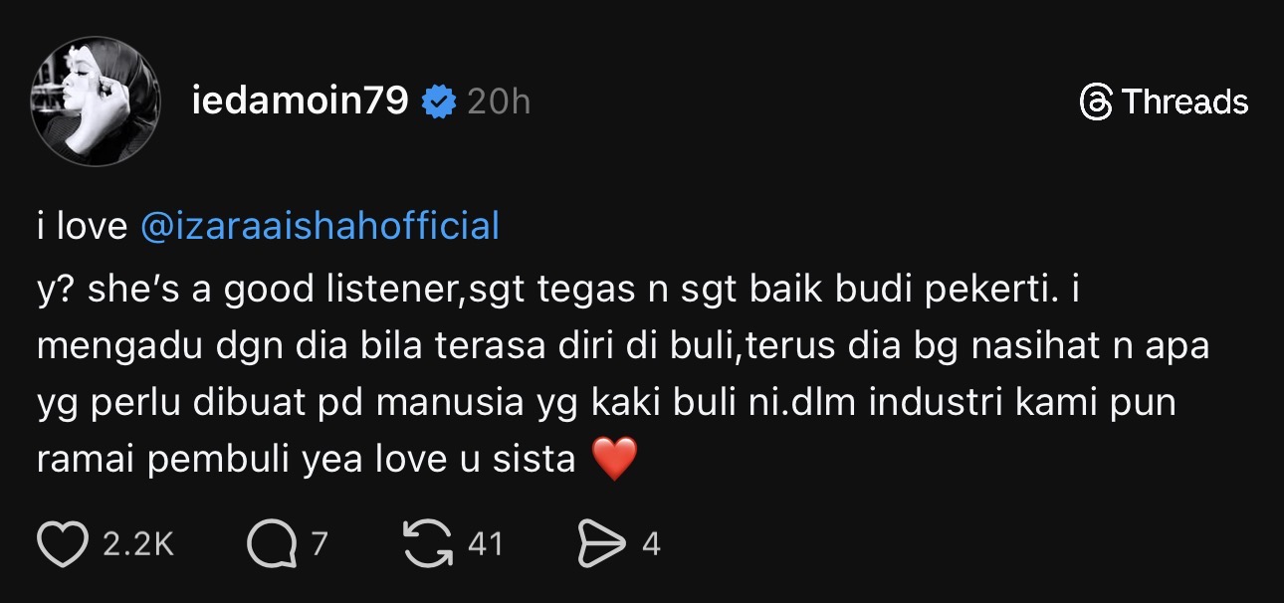
Task: Like the post with the heart icon
Action: click(62, 543)
